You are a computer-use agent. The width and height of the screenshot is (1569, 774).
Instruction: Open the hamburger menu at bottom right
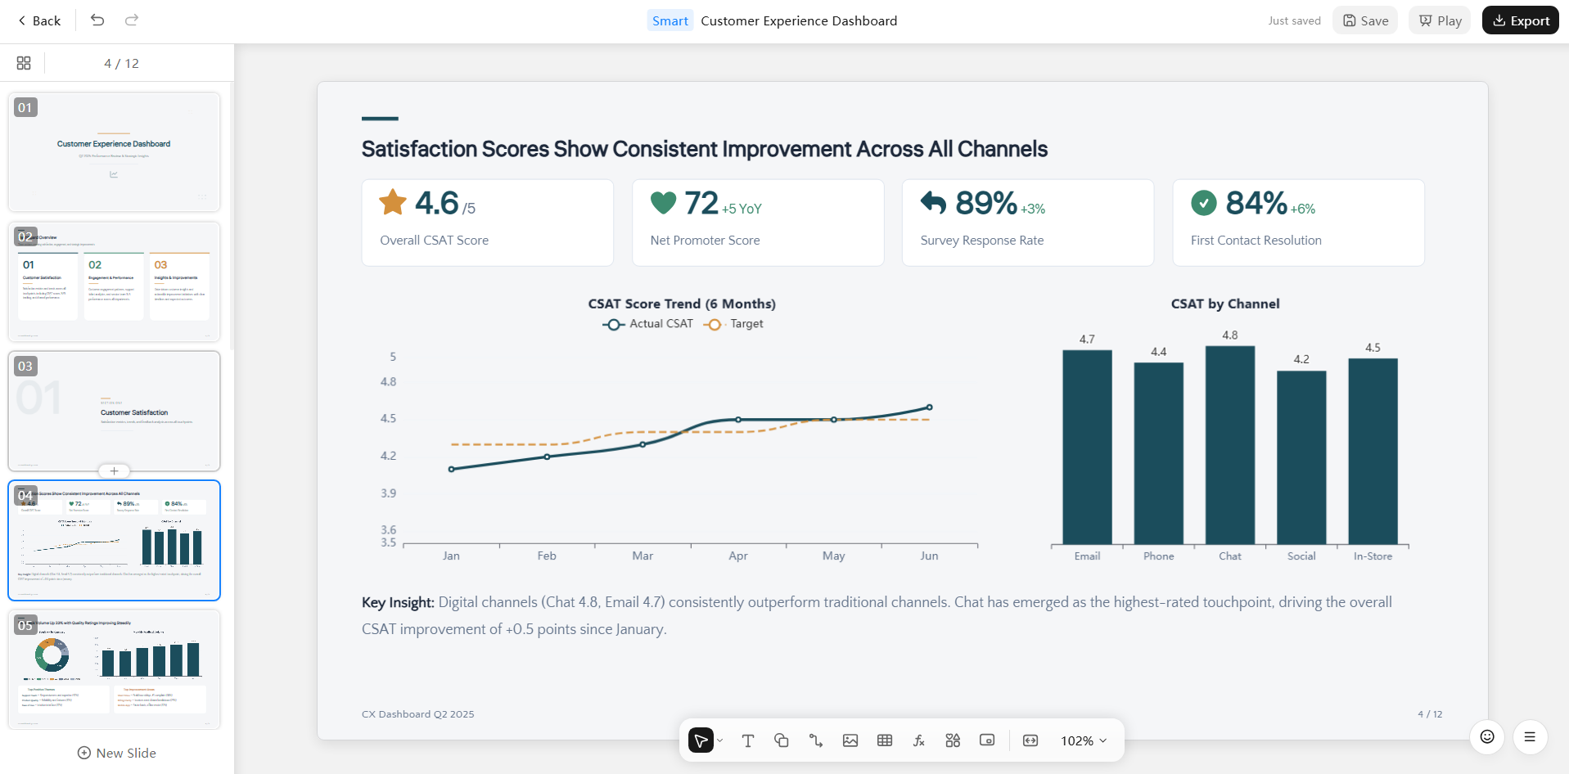tap(1530, 737)
